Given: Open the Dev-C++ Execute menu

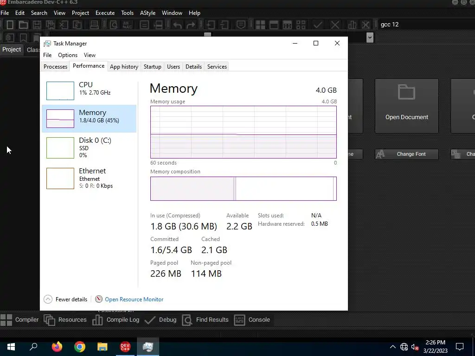Looking at the screenshot, I should tap(105, 13).
